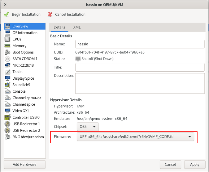Screen dimensions: 209x172
Task: Select the Video QXL monitor icon
Action: point(7,111)
